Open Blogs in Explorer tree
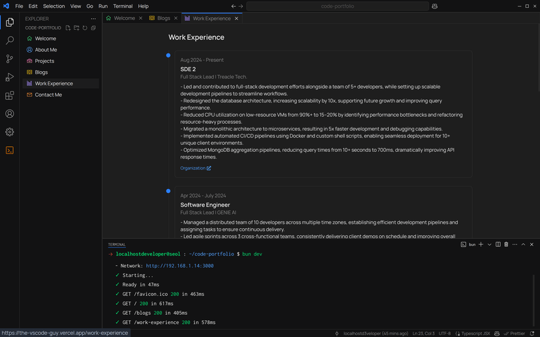Screen dimensions: 540x337 pos(61,72)
